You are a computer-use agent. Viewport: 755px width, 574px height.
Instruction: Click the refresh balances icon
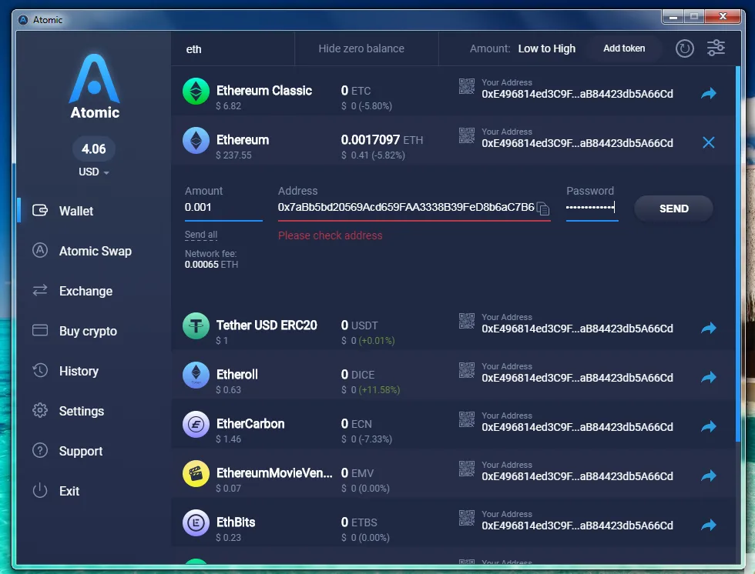click(x=684, y=48)
